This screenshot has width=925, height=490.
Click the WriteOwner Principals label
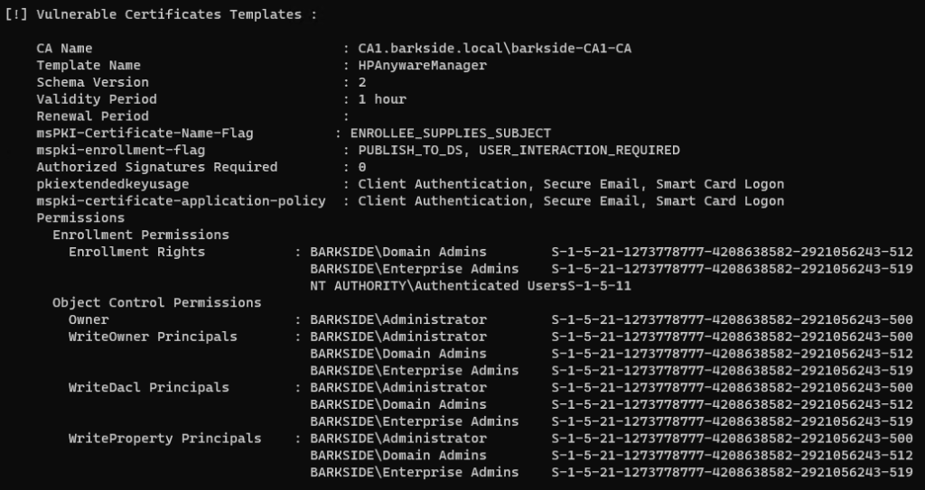click(153, 337)
